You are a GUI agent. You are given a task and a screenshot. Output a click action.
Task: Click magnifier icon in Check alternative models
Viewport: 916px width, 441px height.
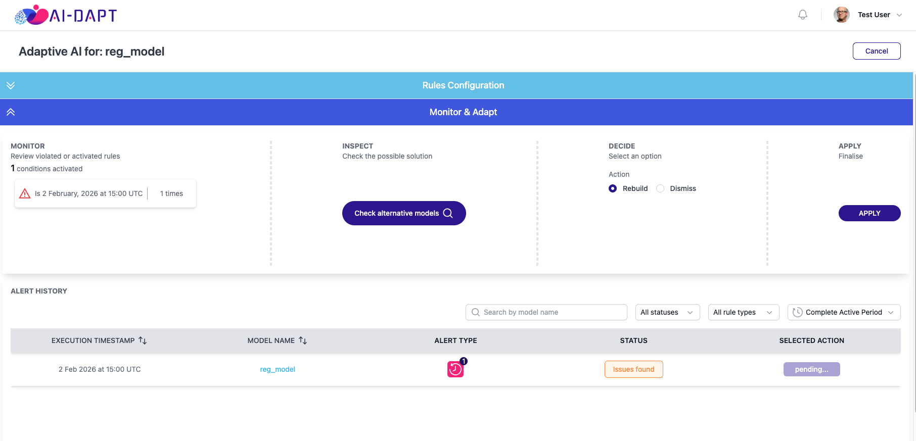(448, 213)
